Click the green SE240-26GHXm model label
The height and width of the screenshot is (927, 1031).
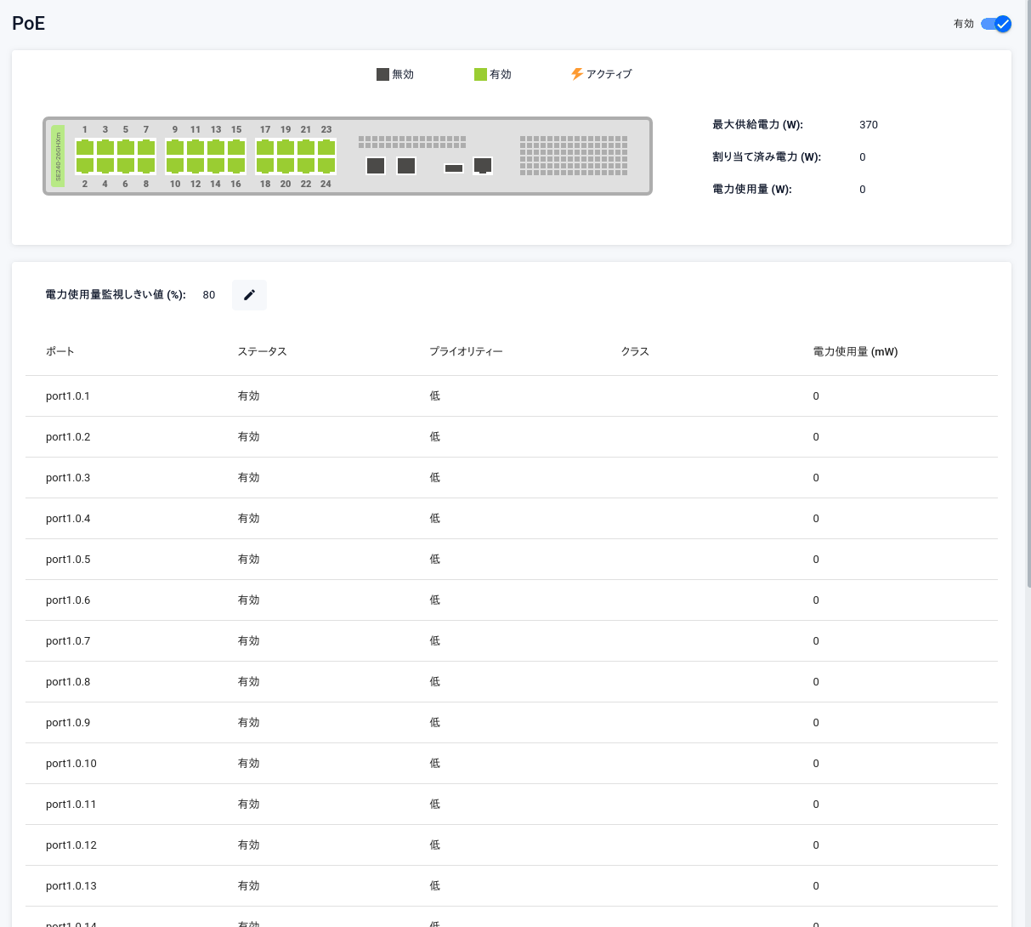click(x=58, y=156)
